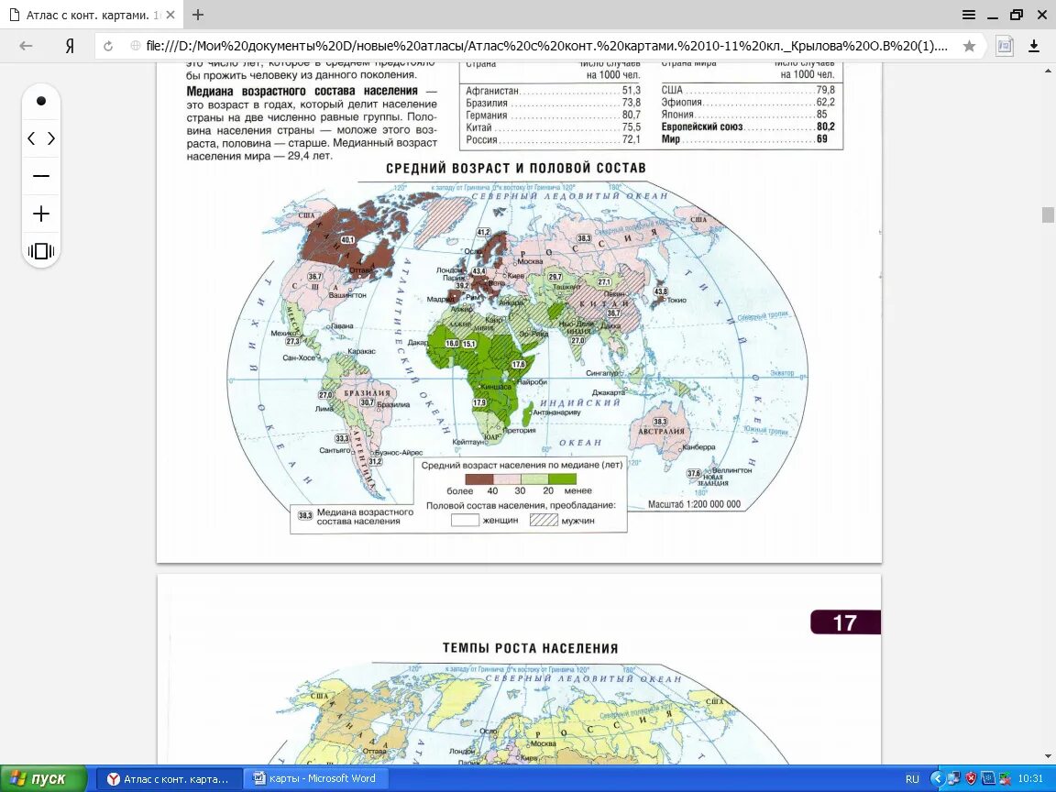Click the Веллингтон label on map
Screen dimensions: 1056x792
pyautogui.click(x=731, y=470)
